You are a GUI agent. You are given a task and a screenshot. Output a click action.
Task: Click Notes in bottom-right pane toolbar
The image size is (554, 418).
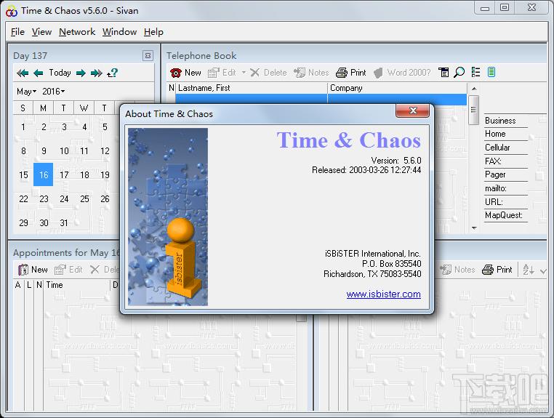pyautogui.click(x=457, y=270)
